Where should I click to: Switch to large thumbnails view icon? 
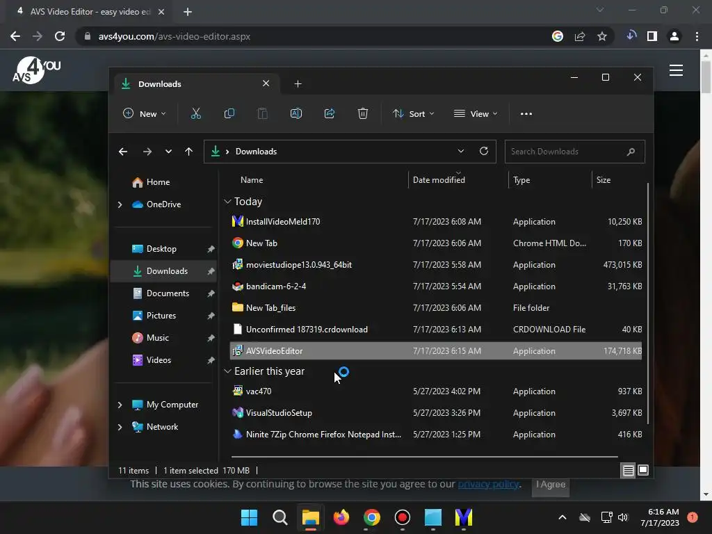[643, 471]
